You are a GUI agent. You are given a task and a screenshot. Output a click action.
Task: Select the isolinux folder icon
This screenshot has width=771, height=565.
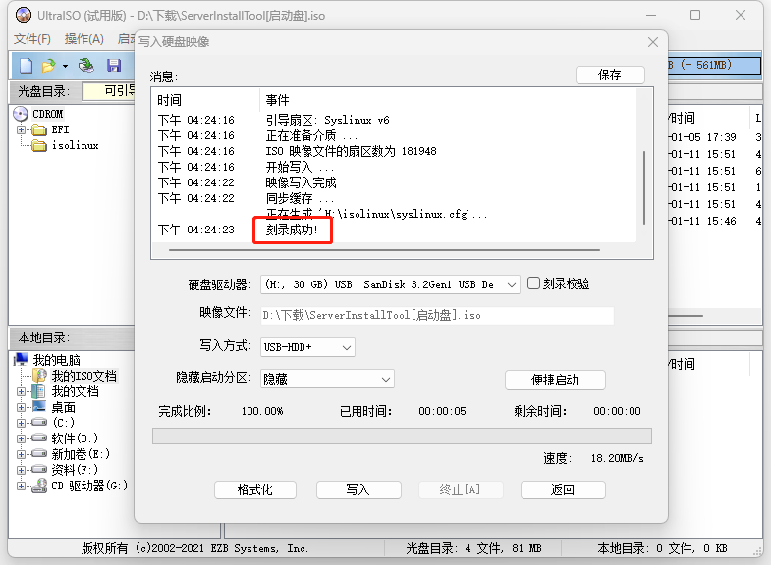click(39, 145)
